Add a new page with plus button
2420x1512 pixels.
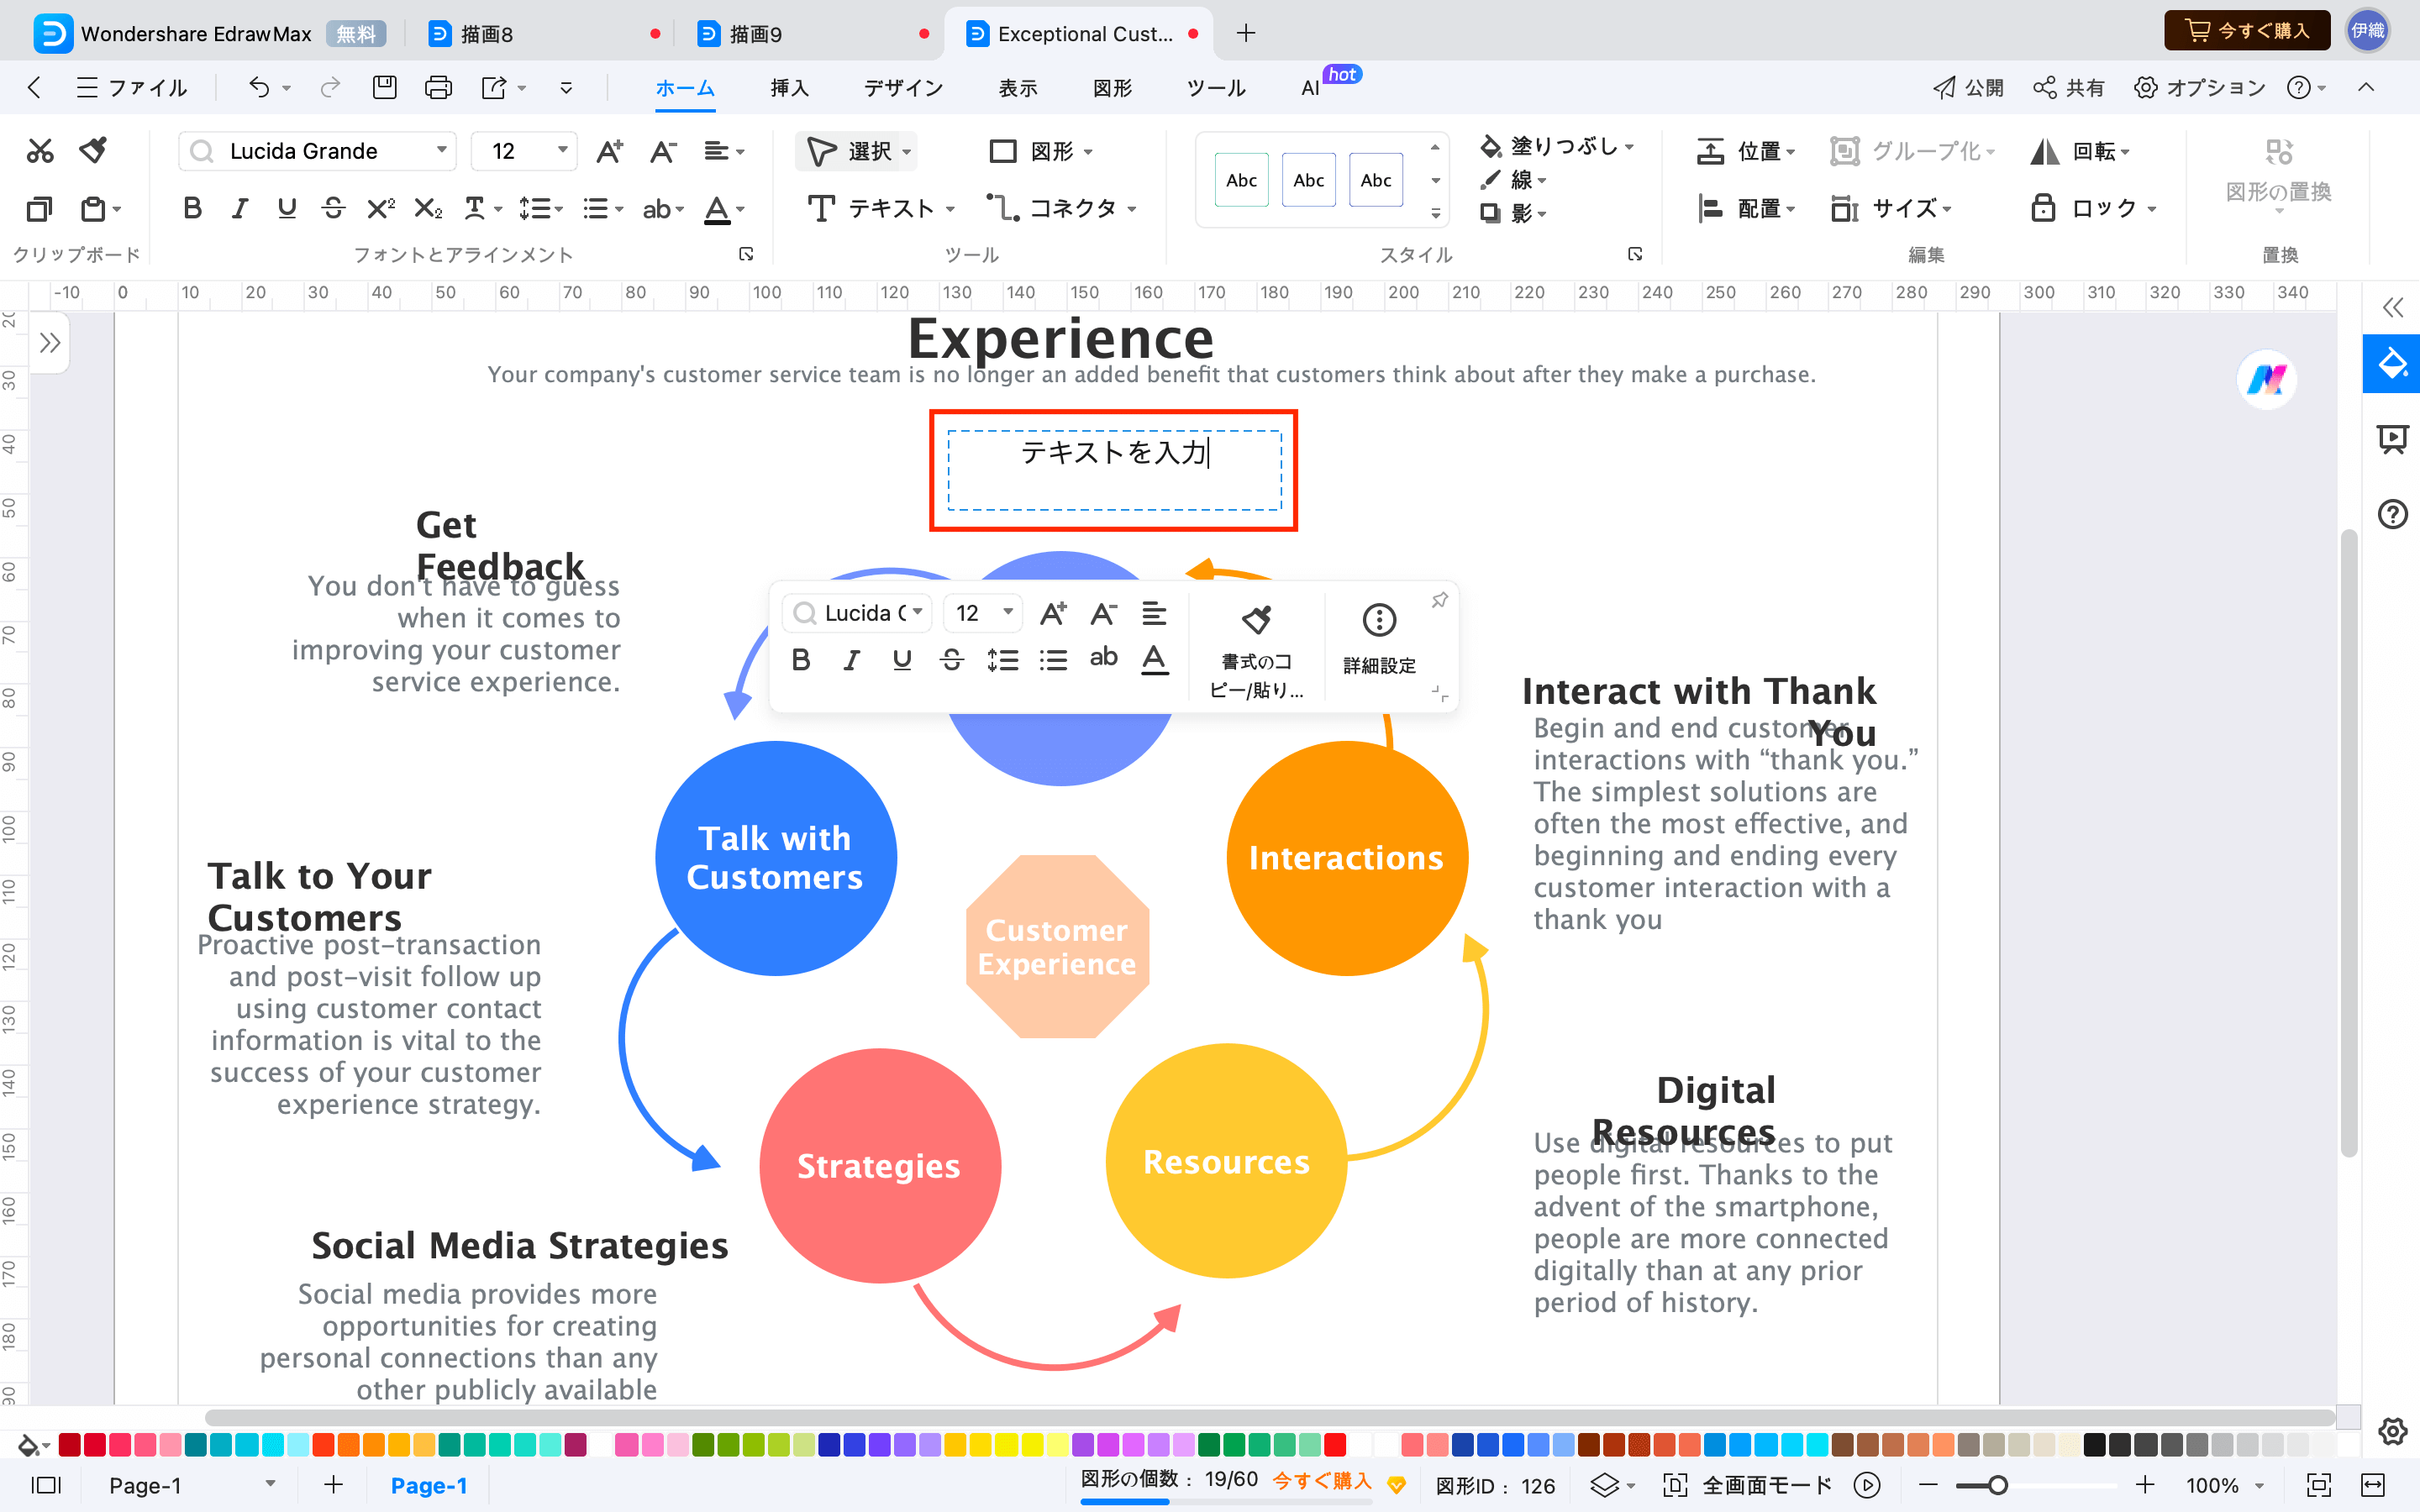(x=334, y=1485)
